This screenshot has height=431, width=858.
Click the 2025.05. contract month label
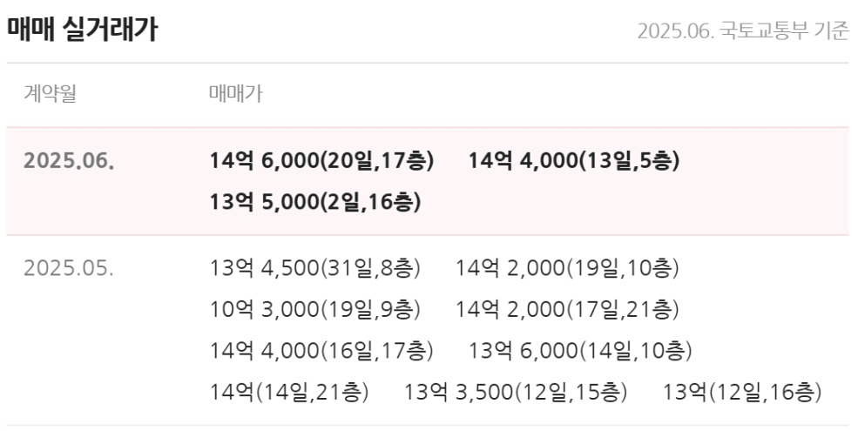click(69, 267)
